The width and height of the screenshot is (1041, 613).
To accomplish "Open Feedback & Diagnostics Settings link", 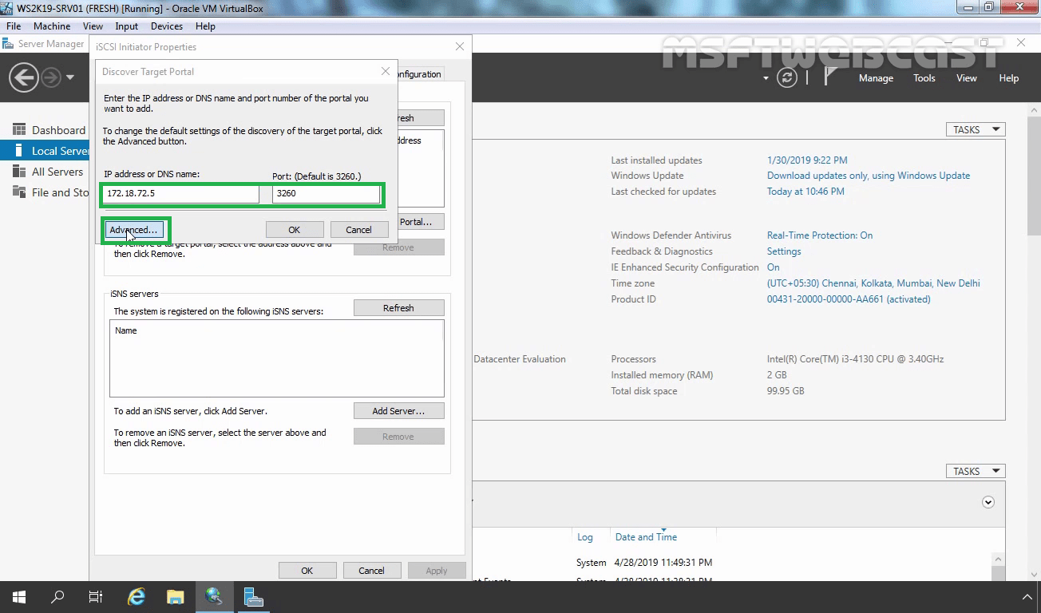I will coord(783,251).
